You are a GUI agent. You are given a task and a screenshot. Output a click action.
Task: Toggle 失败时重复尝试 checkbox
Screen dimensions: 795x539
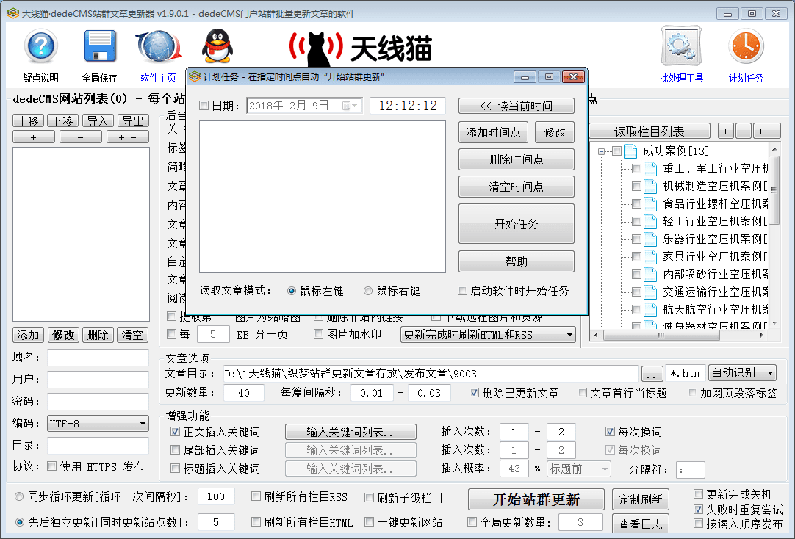(698, 509)
